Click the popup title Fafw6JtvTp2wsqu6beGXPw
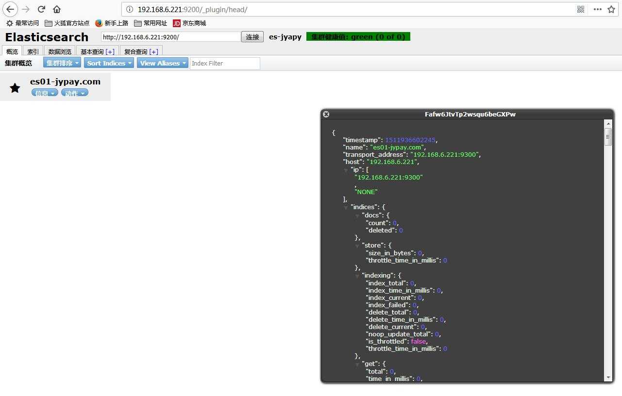The width and height of the screenshot is (622, 396). tap(470, 114)
